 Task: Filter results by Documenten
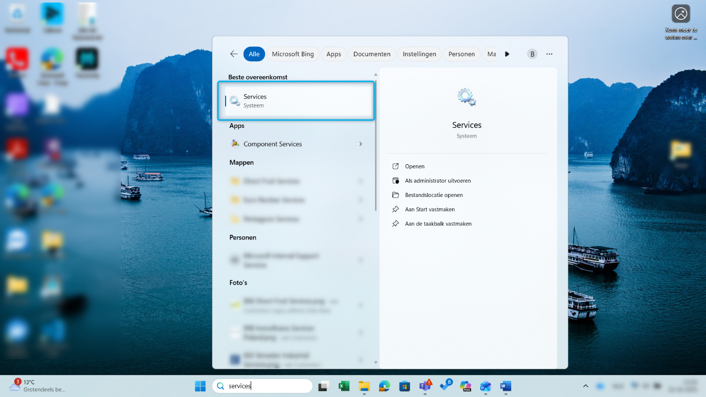tap(372, 54)
